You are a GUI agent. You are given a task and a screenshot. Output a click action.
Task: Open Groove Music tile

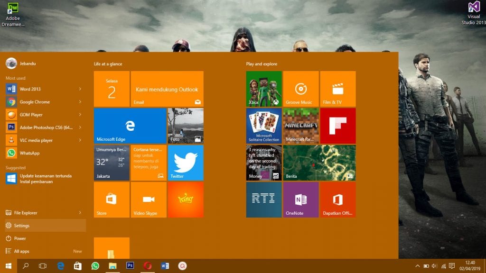point(300,89)
